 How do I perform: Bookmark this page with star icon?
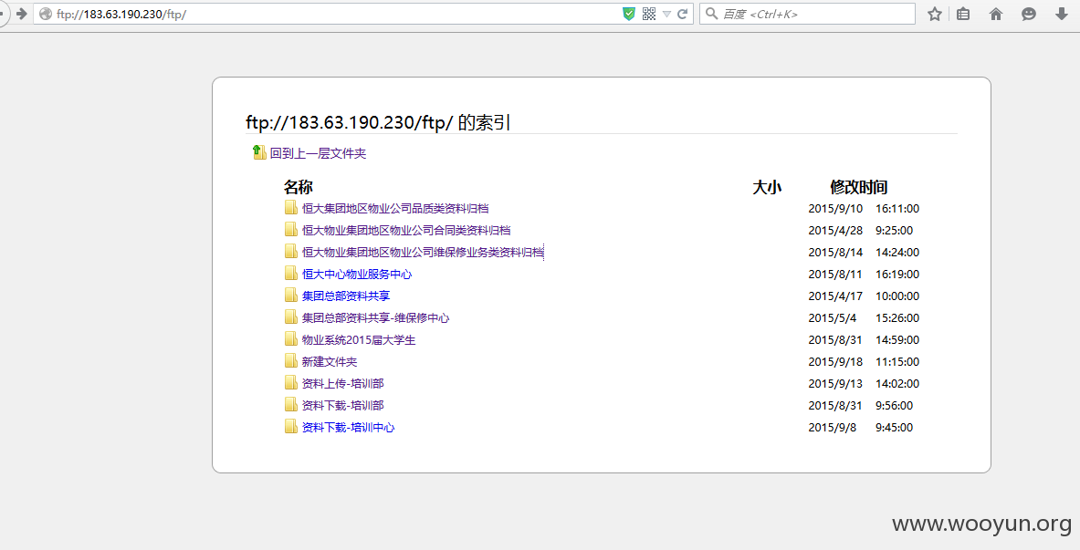[934, 14]
